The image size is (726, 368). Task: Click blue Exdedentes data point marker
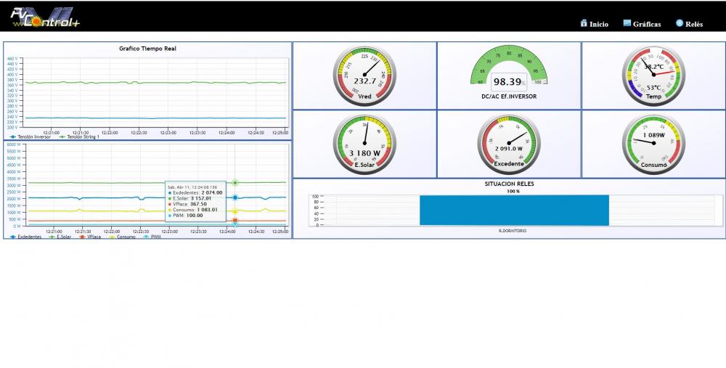[x=235, y=197]
